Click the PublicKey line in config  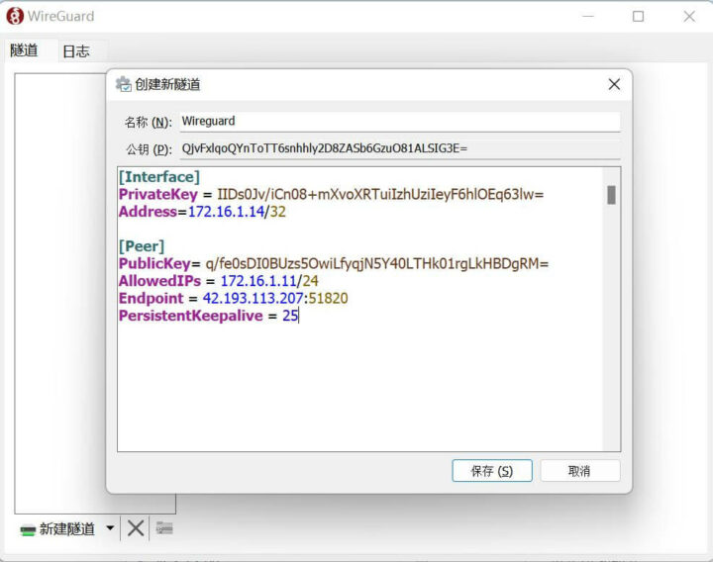(x=334, y=263)
